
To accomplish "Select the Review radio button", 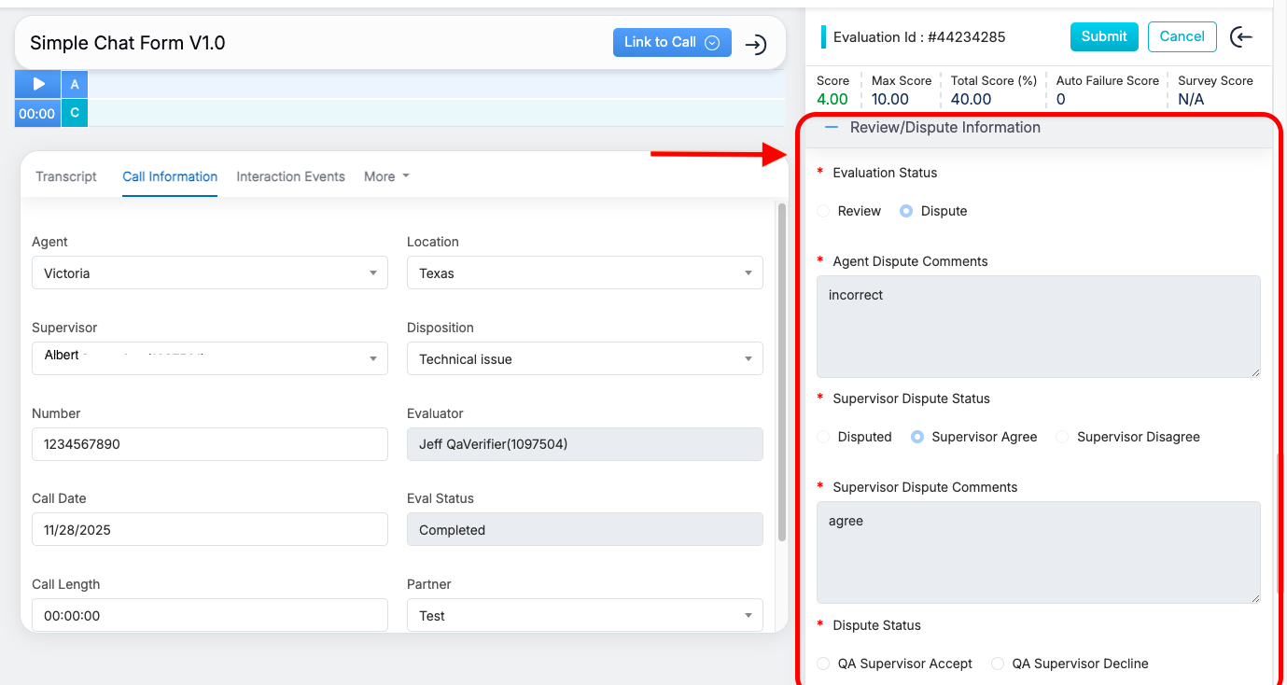I will point(823,211).
